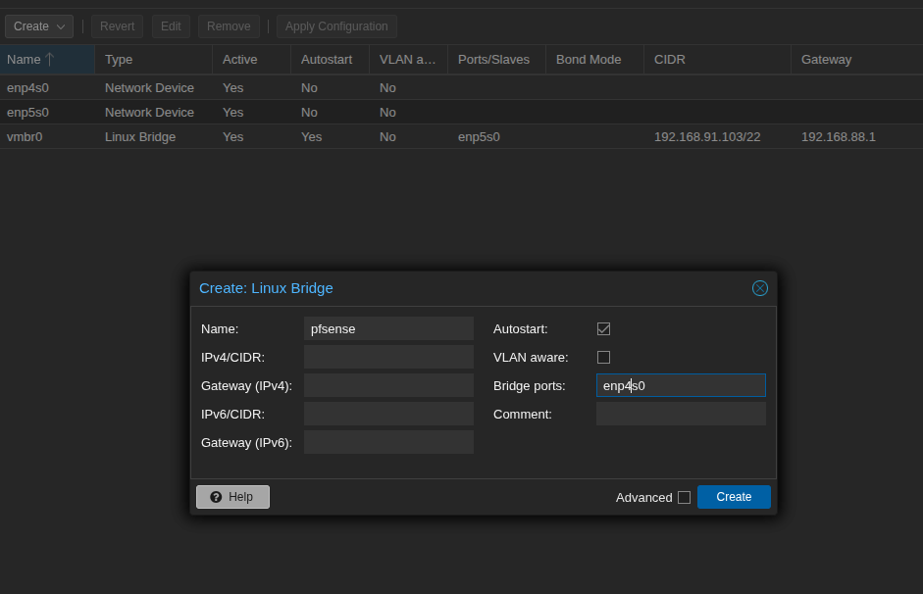The height and width of the screenshot is (594, 923).
Task: Sort by the Type column header
Action: (153, 60)
